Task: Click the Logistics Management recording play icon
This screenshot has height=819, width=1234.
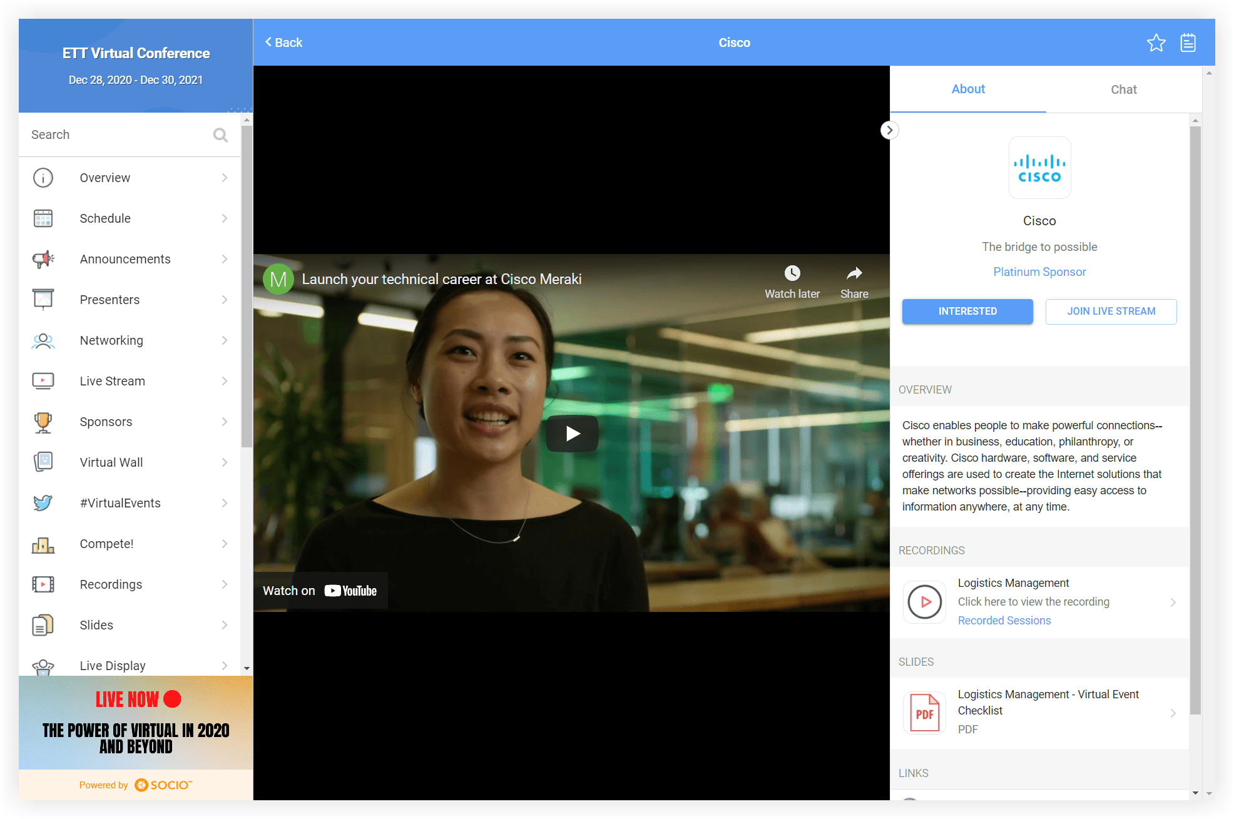Action: tap(925, 602)
